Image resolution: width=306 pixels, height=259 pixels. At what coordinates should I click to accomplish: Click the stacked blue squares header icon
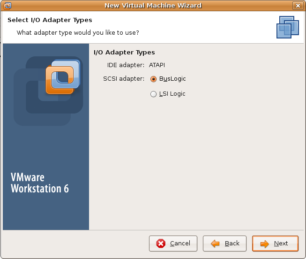[x=288, y=27]
